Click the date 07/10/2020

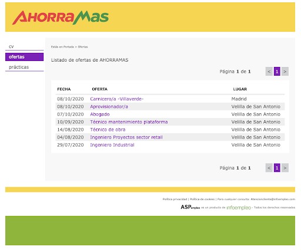(71, 114)
